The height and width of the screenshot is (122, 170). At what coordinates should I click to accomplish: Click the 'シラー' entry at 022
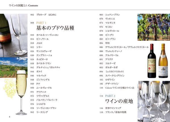tap(37, 47)
